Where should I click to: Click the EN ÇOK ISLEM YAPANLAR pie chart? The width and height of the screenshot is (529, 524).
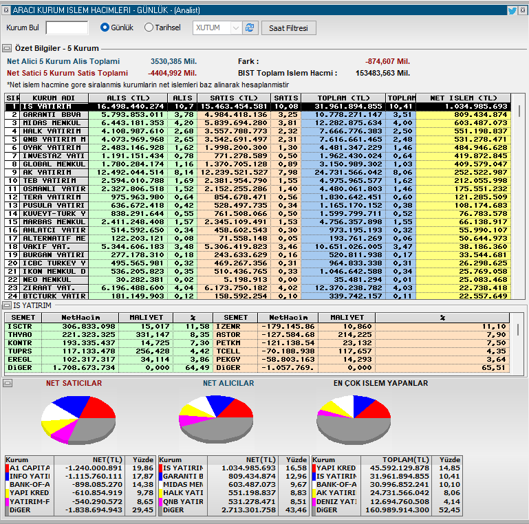[354, 419]
